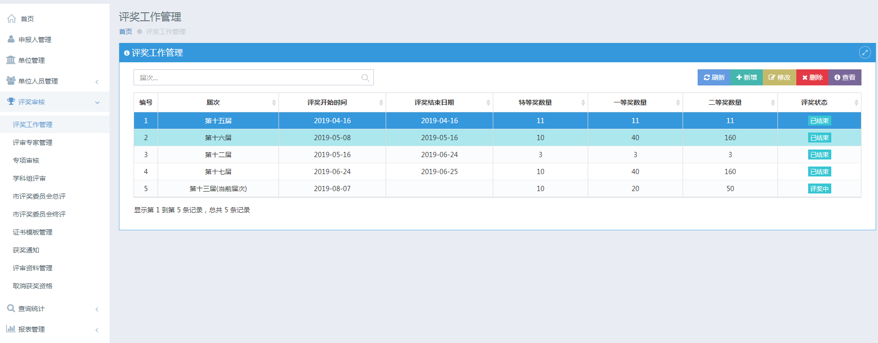Viewport: 878px width, 343px height.
Task: Sort by 届次 column arrows
Action: tap(274, 102)
